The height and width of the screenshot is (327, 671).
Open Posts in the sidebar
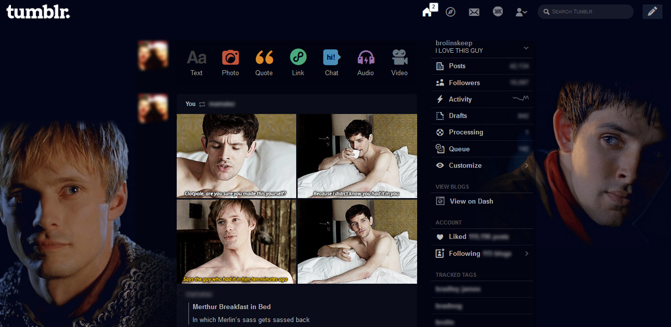[482, 66]
